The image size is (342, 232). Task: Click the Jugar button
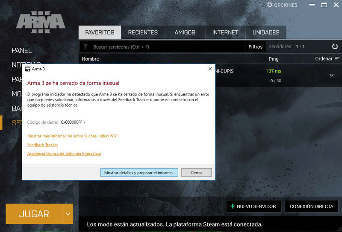pos(34,214)
